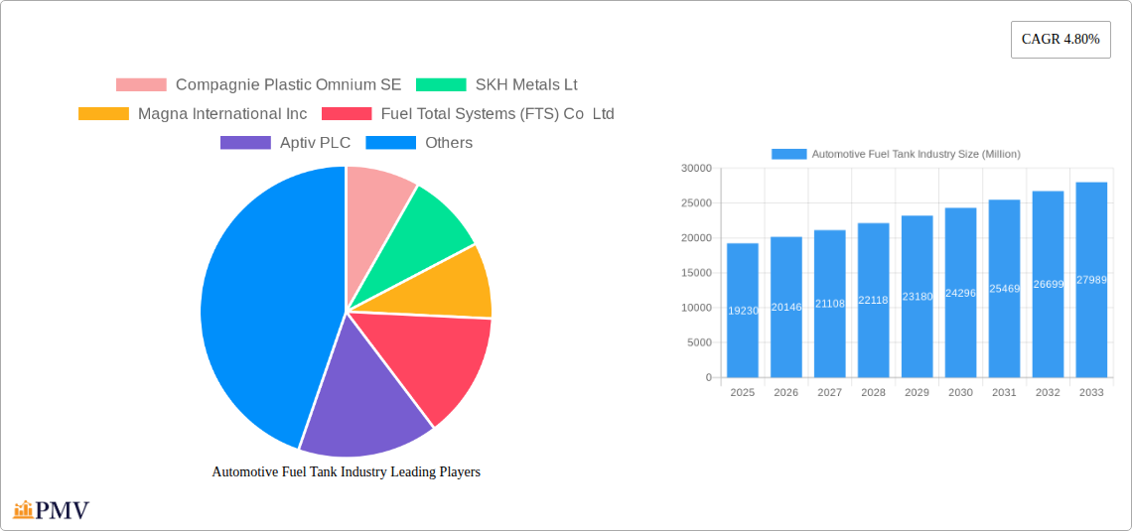Click the PMV logo

(x=52, y=510)
